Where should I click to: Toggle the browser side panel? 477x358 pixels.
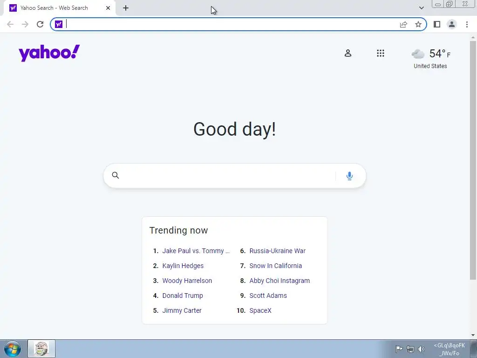(437, 24)
